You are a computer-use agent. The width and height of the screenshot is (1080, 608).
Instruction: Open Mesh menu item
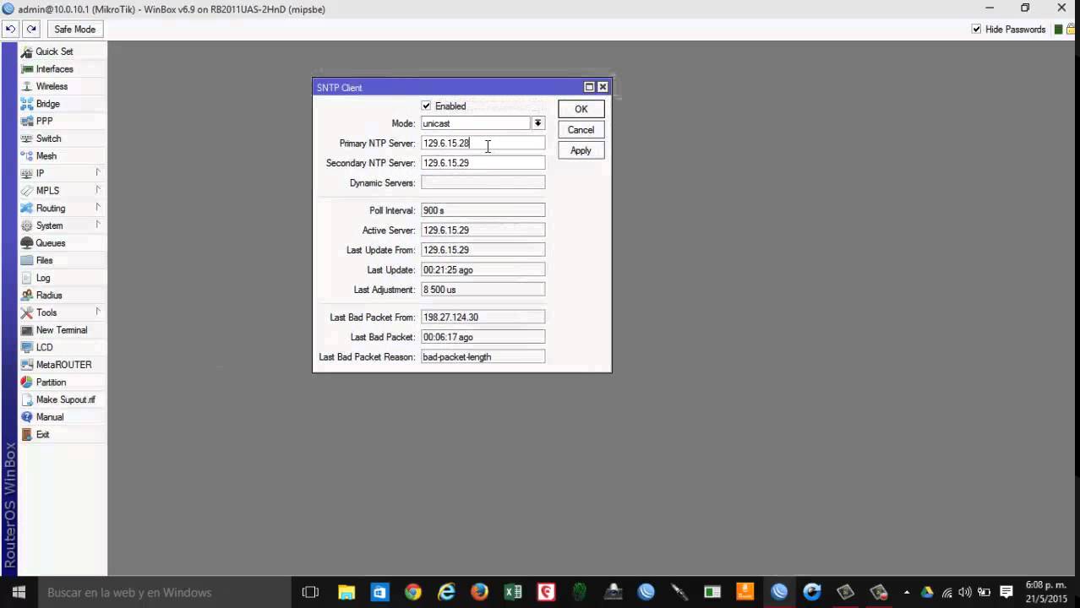(63, 156)
